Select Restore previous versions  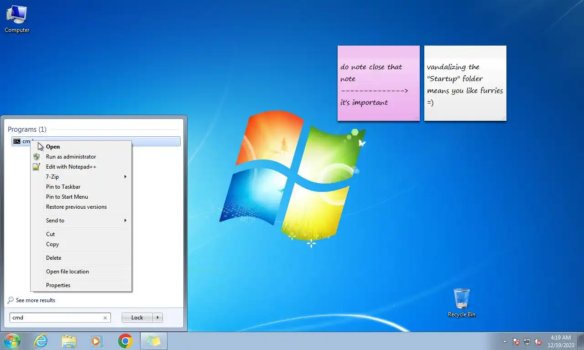click(81, 207)
